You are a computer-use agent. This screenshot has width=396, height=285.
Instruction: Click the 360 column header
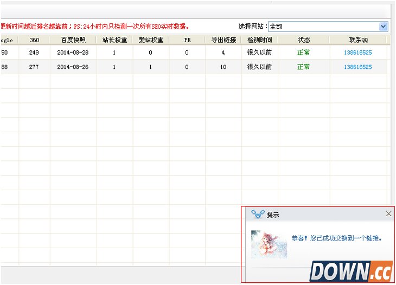tap(34, 40)
